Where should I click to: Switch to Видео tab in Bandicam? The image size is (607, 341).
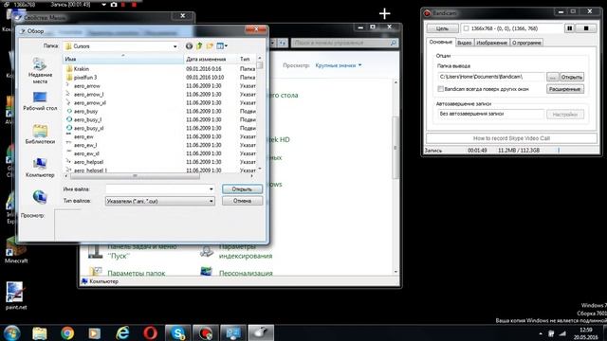[x=464, y=43]
